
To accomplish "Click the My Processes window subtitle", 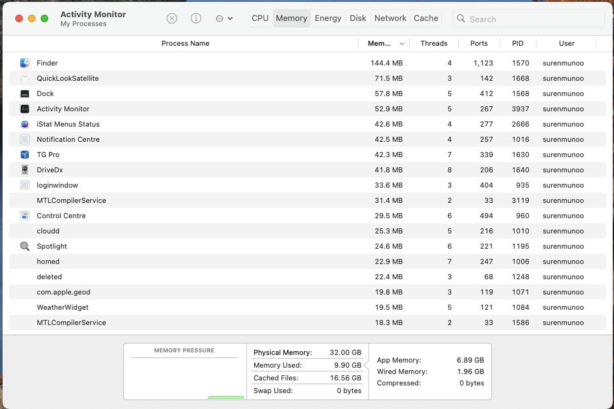I will 83,24.
